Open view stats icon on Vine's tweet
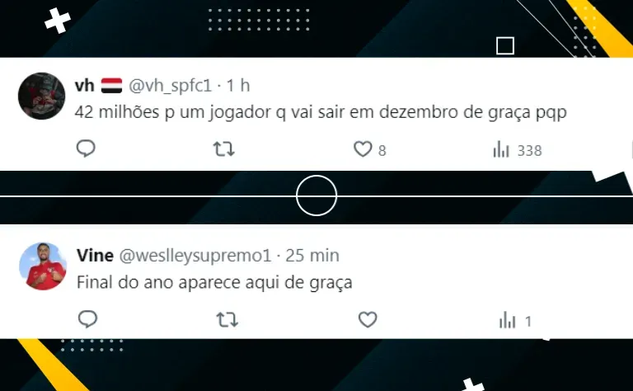633x391 pixels. [x=508, y=320]
